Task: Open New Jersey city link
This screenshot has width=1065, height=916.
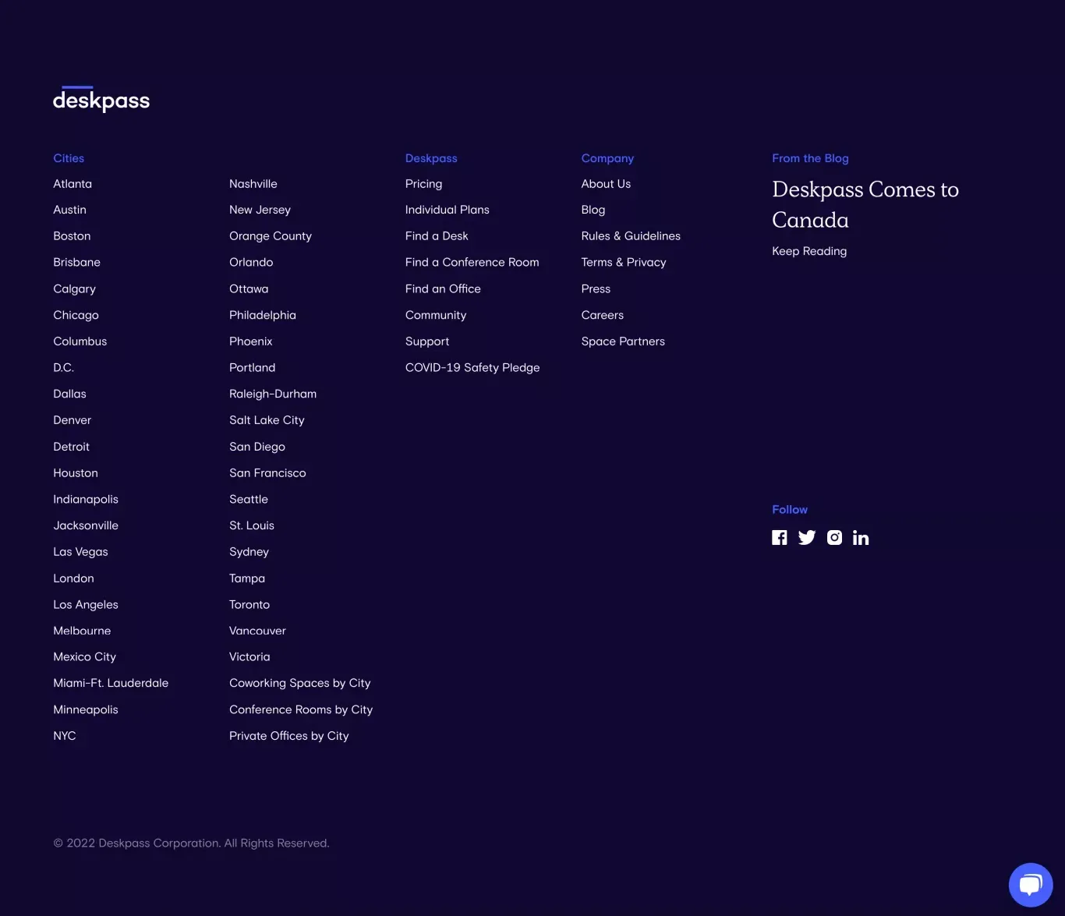Action: (260, 210)
